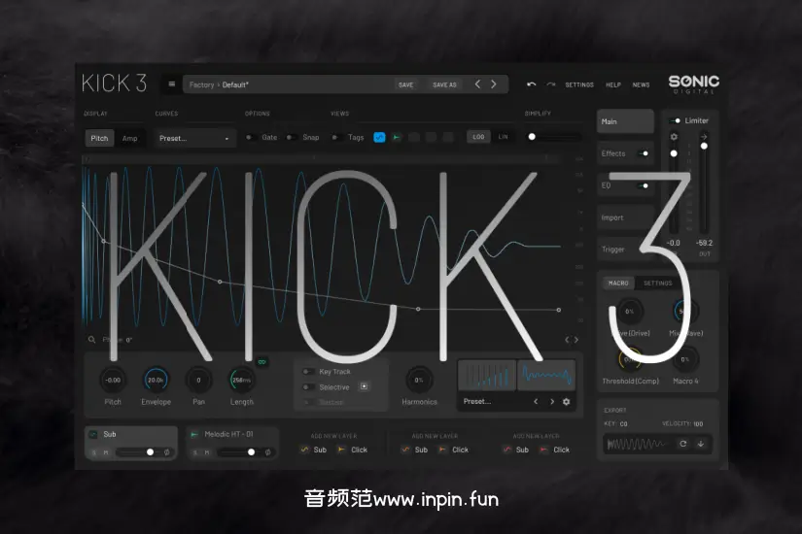Click the left arrow below the graph

(567, 339)
